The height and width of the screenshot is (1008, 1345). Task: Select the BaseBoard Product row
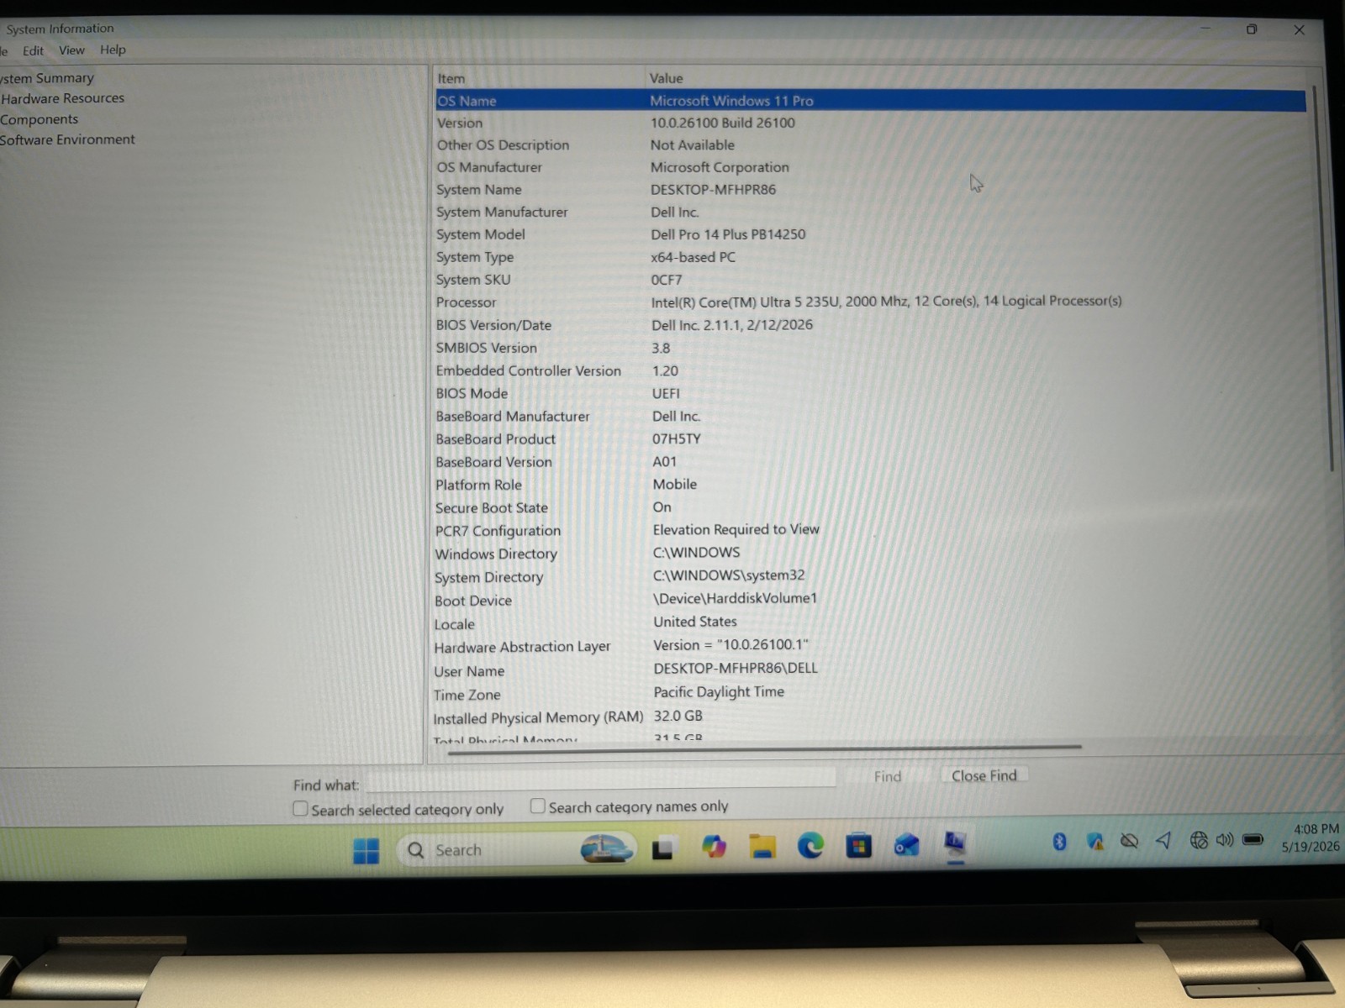point(870,438)
